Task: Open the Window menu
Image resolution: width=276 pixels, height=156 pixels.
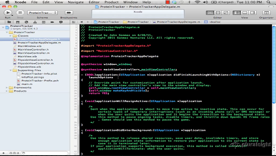Action: (131, 2)
